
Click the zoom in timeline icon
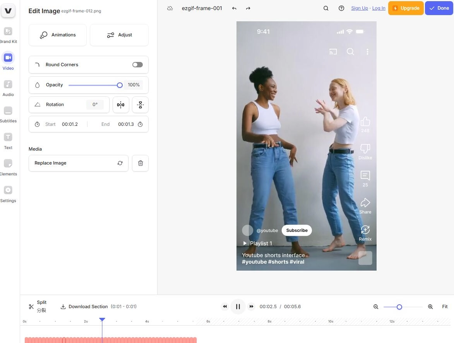point(430,307)
